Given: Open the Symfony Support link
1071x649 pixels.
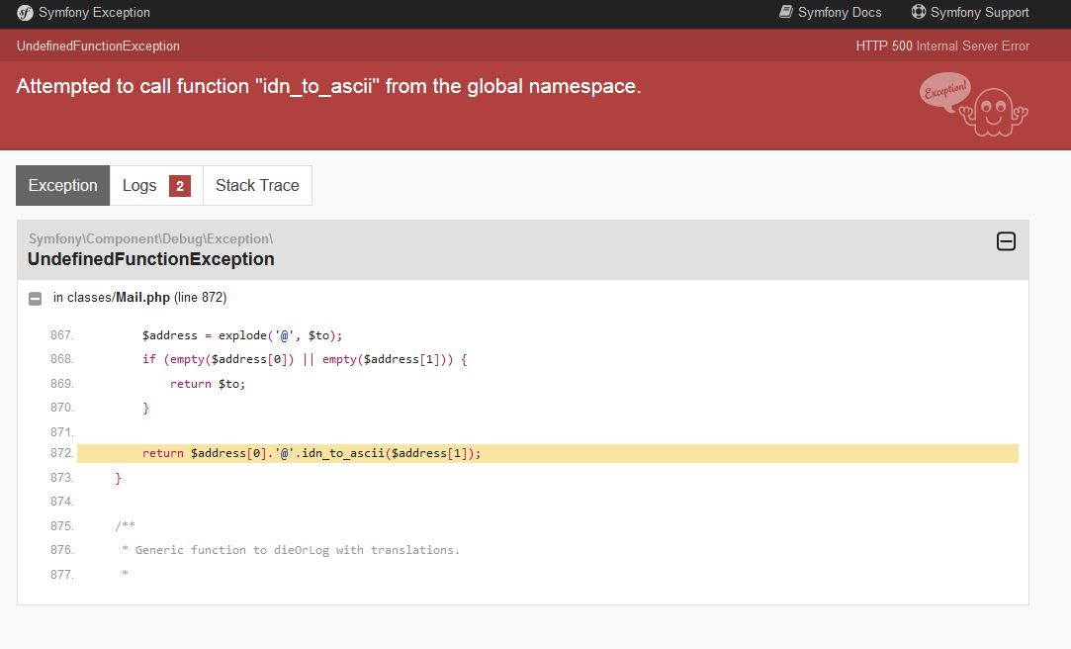Looking at the screenshot, I should pyautogui.click(x=979, y=13).
